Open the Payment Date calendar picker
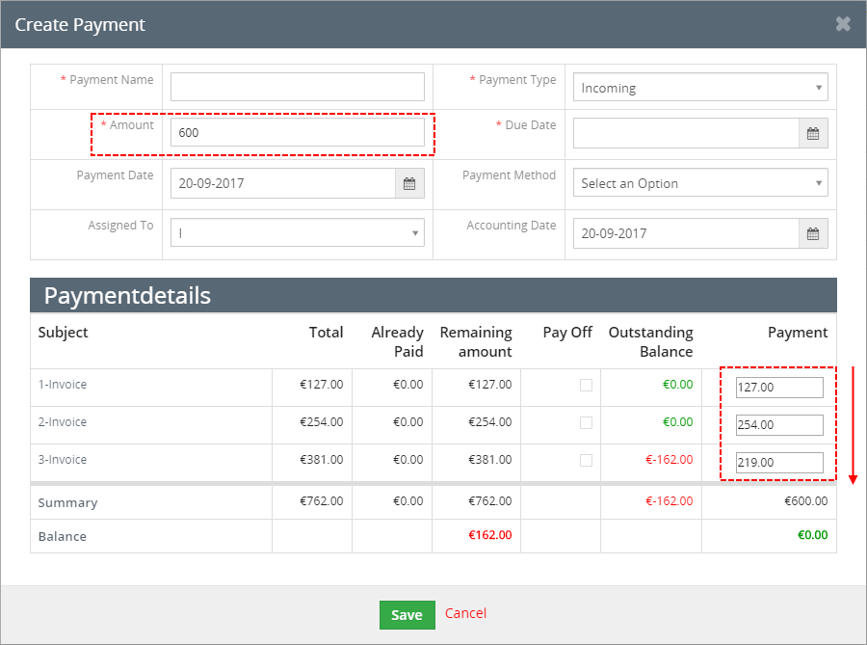Screen dimensions: 867x645 point(409,183)
